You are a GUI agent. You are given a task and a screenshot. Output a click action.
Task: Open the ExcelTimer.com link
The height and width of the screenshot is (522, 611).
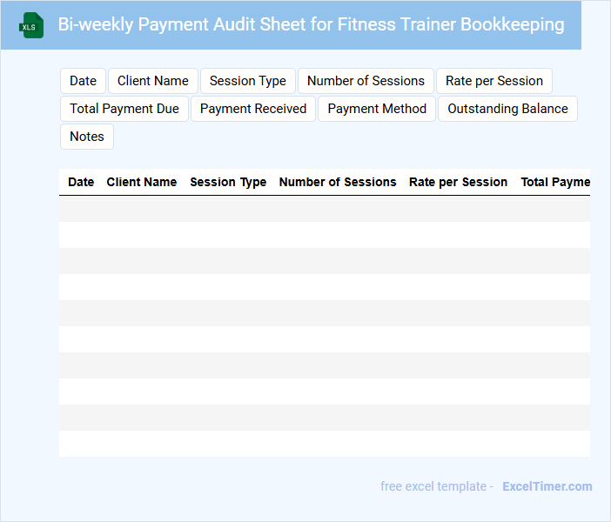547,486
